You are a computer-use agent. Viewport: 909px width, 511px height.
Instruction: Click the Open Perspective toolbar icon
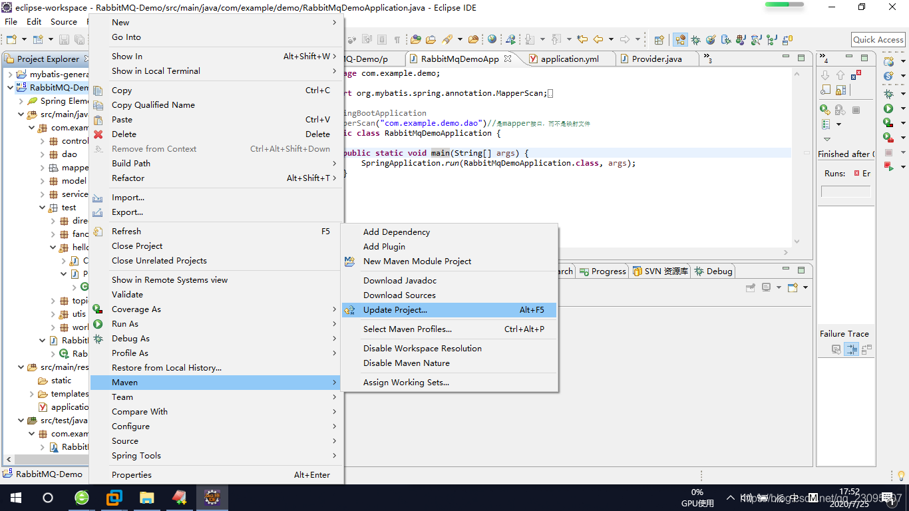pyautogui.click(x=659, y=39)
